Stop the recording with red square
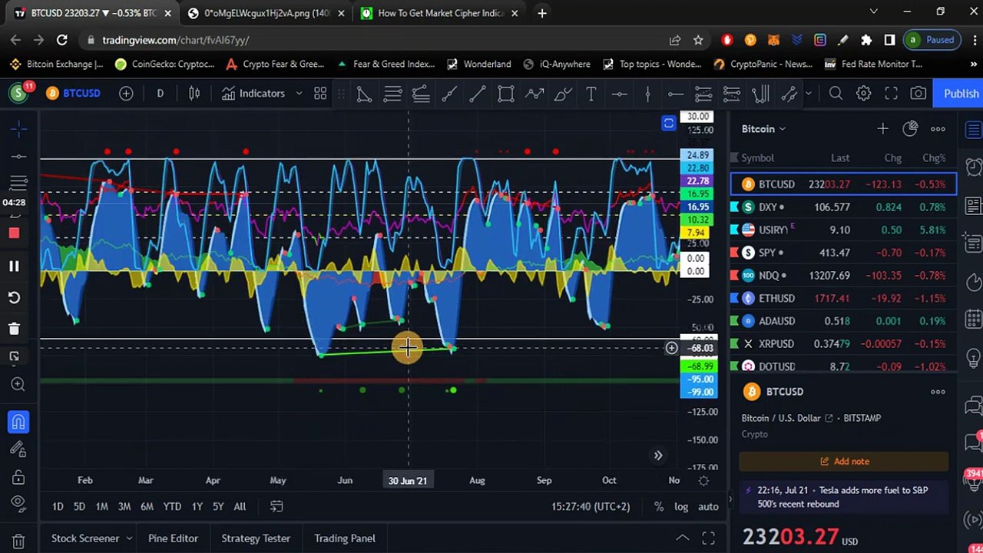Image resolution: width=983 pixels, height=553 pixels. [x=14, y=233]
